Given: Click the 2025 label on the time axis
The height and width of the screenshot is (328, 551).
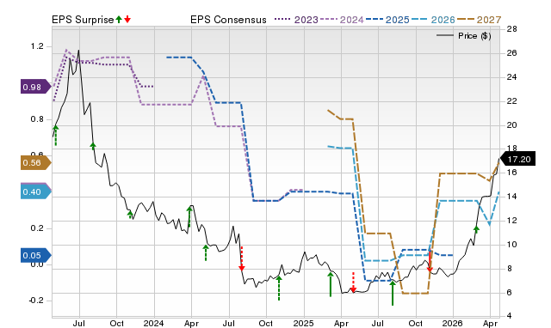Looking at the screenshot, I should 303,323.
